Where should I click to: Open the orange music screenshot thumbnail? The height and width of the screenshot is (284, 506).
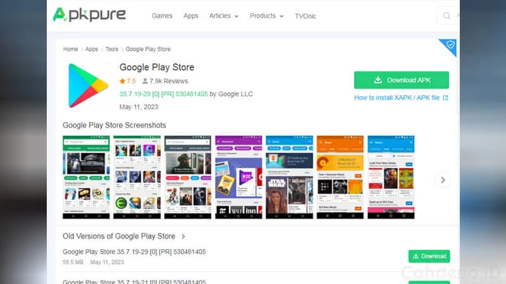pos(340,177)
